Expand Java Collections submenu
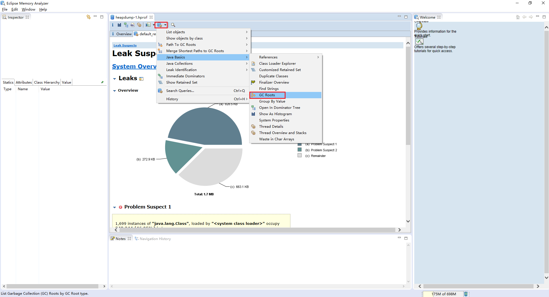Image resolution: width=549 pixels, height=297 pixels. point(204,64)
